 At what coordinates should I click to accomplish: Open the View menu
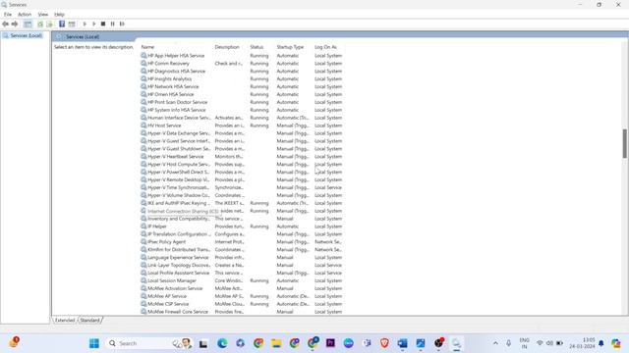point(43,15)
